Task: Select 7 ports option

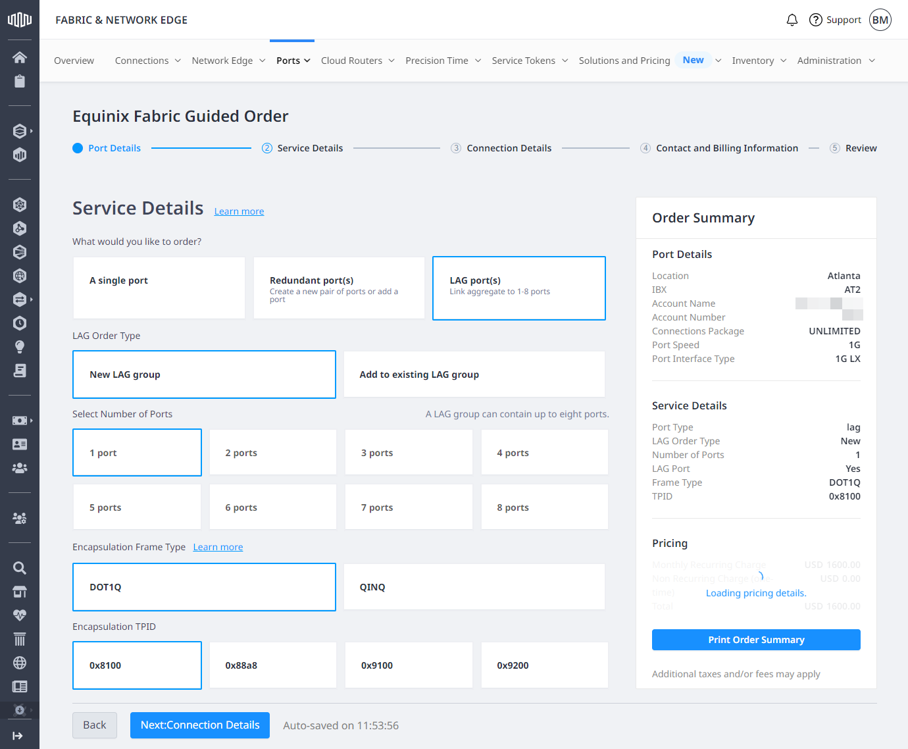Action: [409, 507]
